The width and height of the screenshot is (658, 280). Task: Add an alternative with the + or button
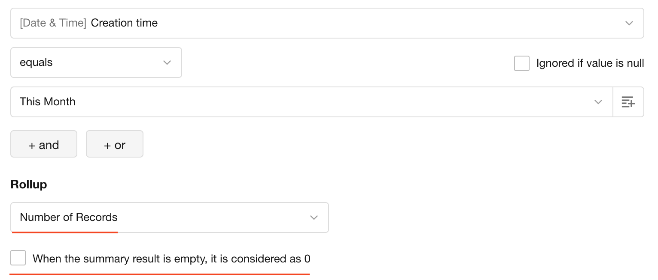point(114,144)
